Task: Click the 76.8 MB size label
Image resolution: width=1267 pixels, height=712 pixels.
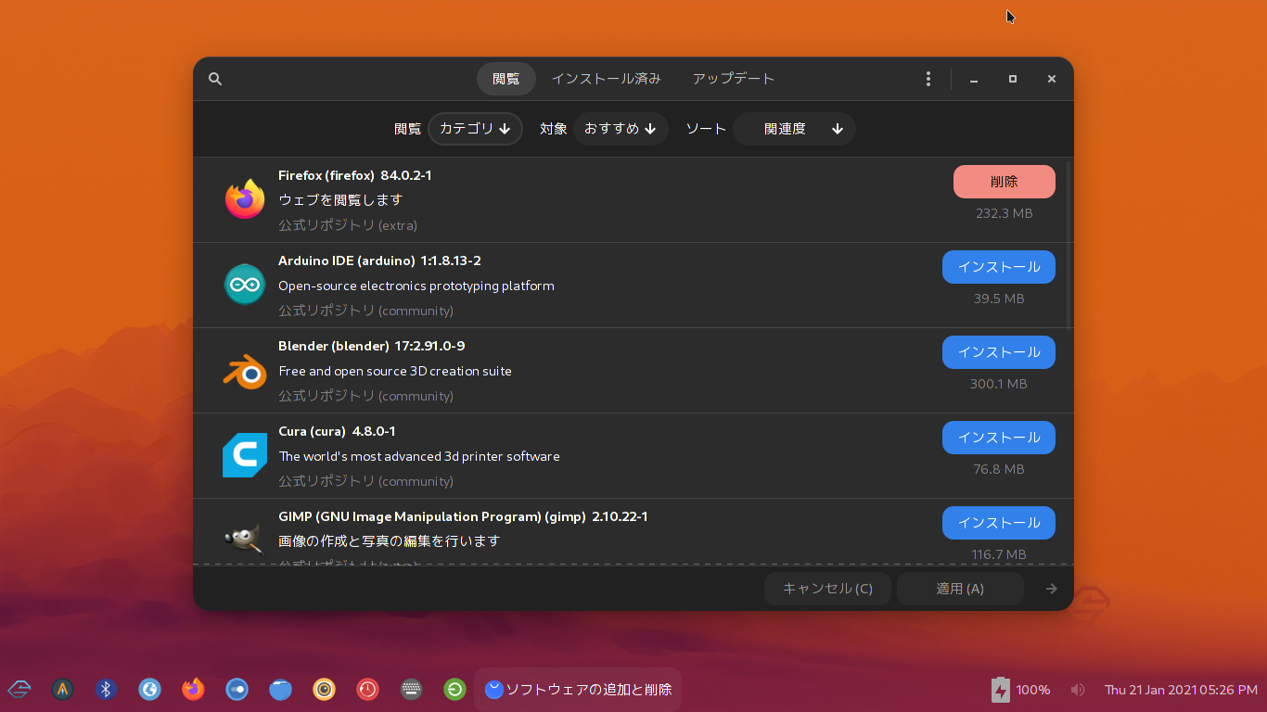Action: pyautogui.click(x=999, y=469)
